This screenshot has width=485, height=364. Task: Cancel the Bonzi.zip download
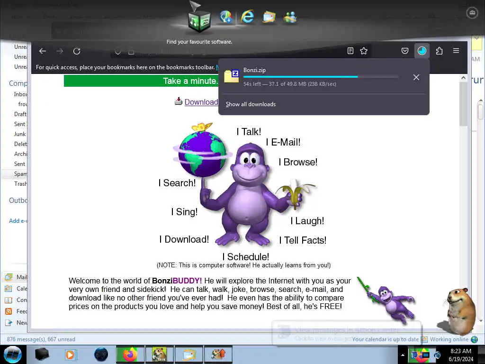(416, 77)
